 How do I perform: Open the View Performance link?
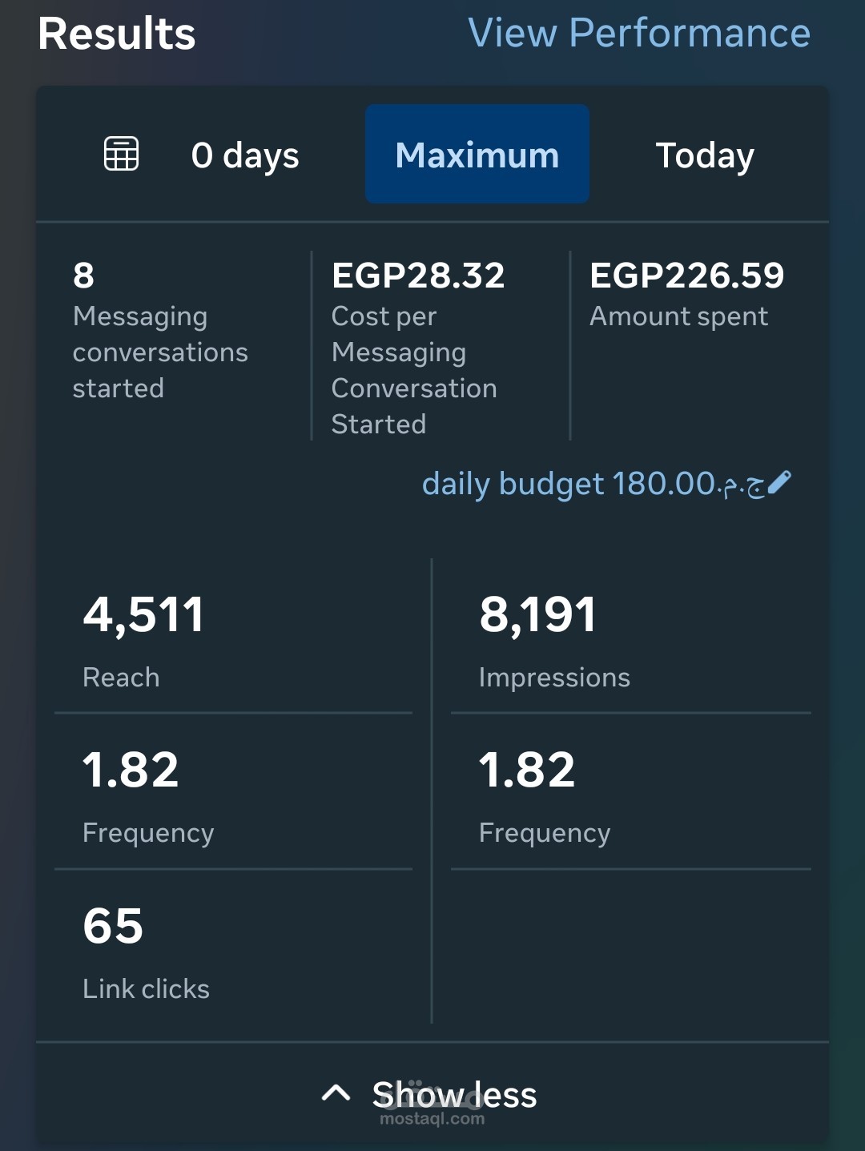click(x=638, y=34)
